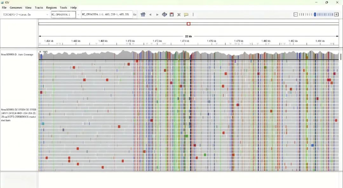343x188 pixels.
Task: Go forward to next locus
Action: (157, 15)
